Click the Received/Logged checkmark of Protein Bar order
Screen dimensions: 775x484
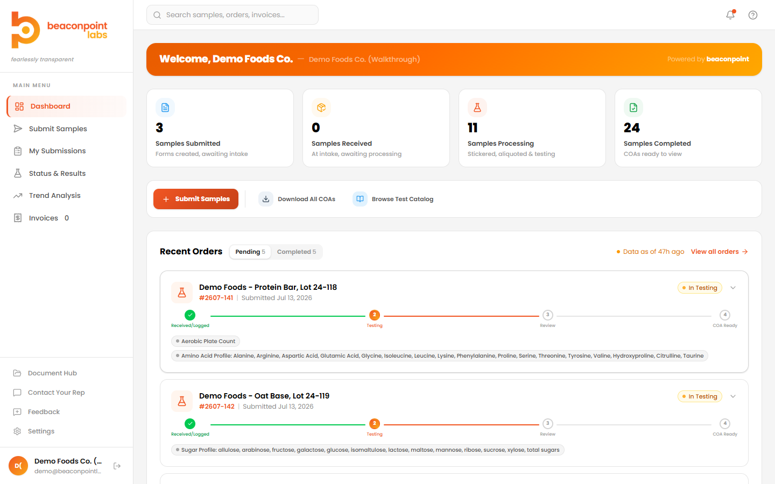point(190,315)
